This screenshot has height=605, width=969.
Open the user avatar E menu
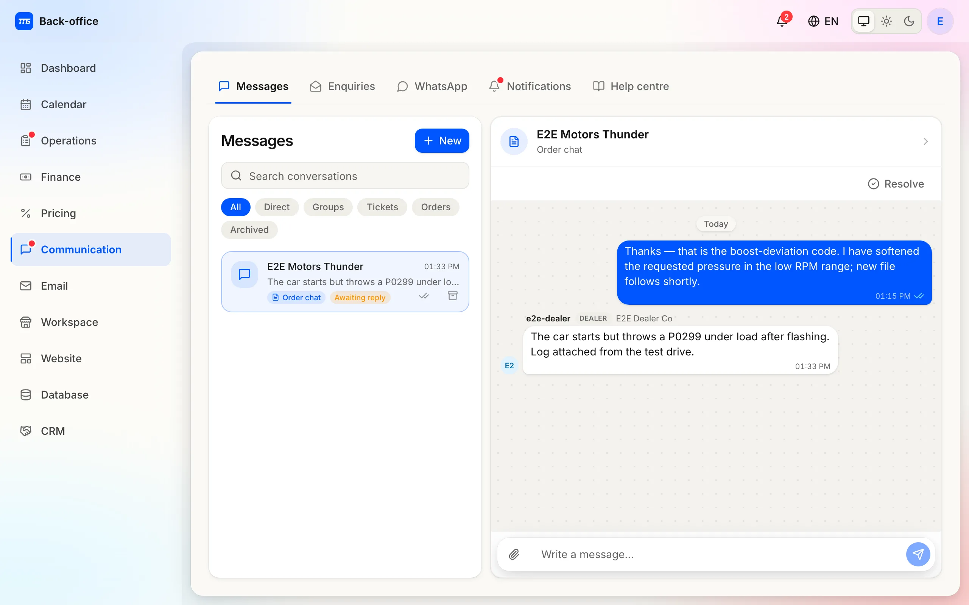[x=940, y=21]
